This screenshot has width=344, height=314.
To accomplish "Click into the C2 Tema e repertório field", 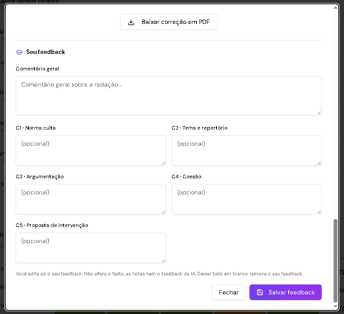I will coord(246,150).
